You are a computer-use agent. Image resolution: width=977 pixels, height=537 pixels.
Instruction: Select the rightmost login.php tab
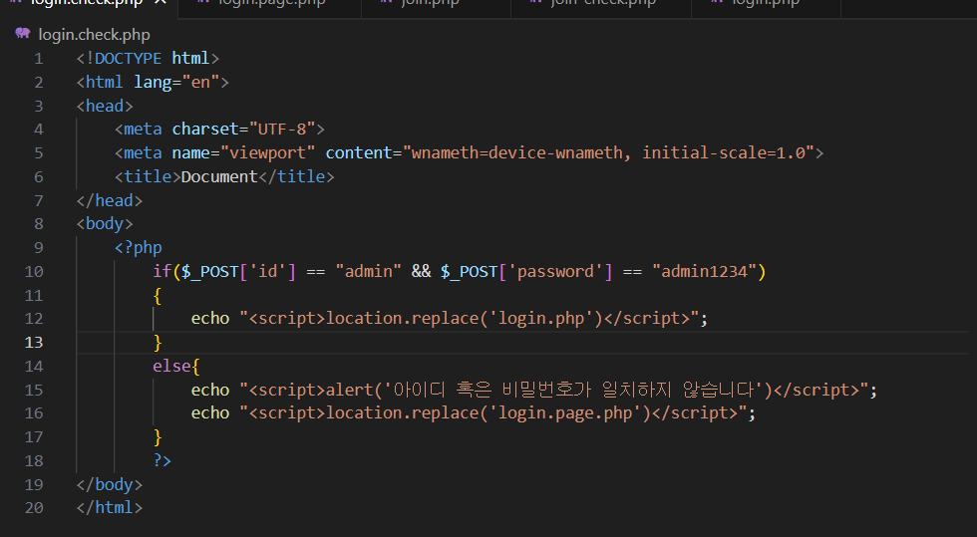pos(766,3)
